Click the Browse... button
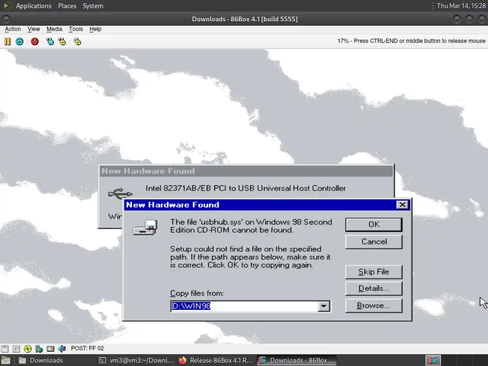 pos(374,305)
